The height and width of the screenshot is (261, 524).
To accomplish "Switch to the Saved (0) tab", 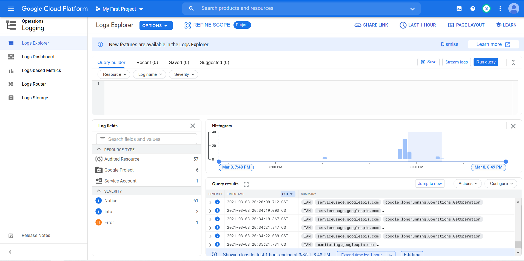I will [x=179, y=63].
